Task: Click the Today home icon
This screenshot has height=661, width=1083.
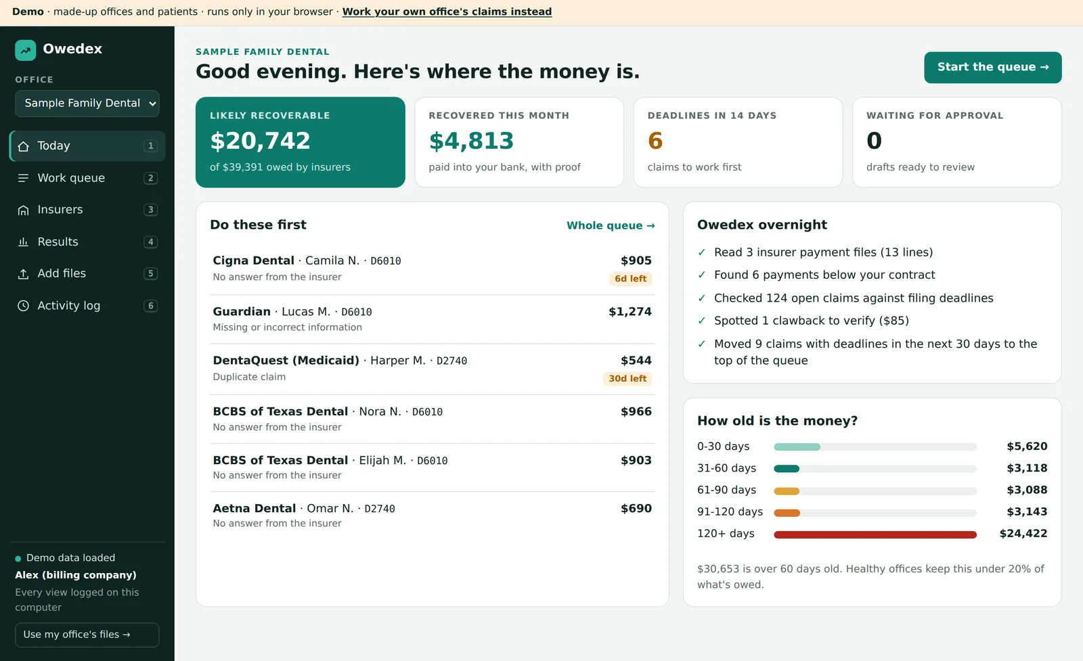Action: (x=23, y=146)
